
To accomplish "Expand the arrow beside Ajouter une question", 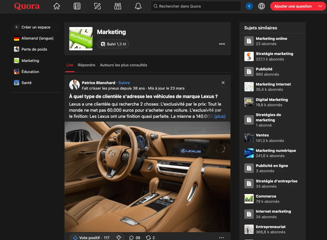I will point(320,6).
